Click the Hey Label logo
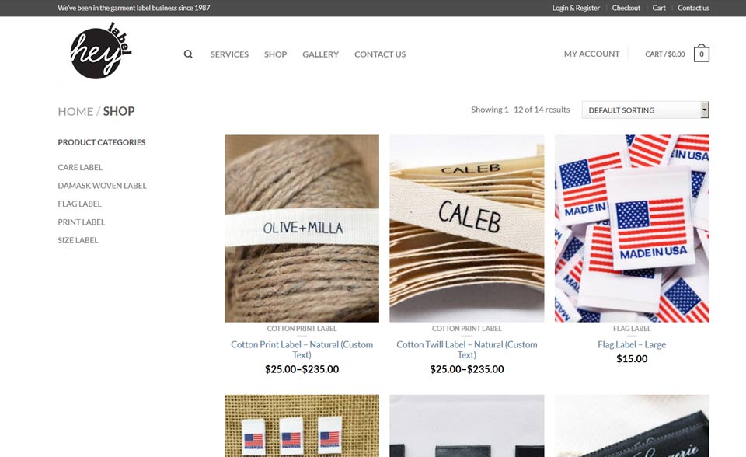The width and height of the screenshot is (746, 457). coord(101,51)
